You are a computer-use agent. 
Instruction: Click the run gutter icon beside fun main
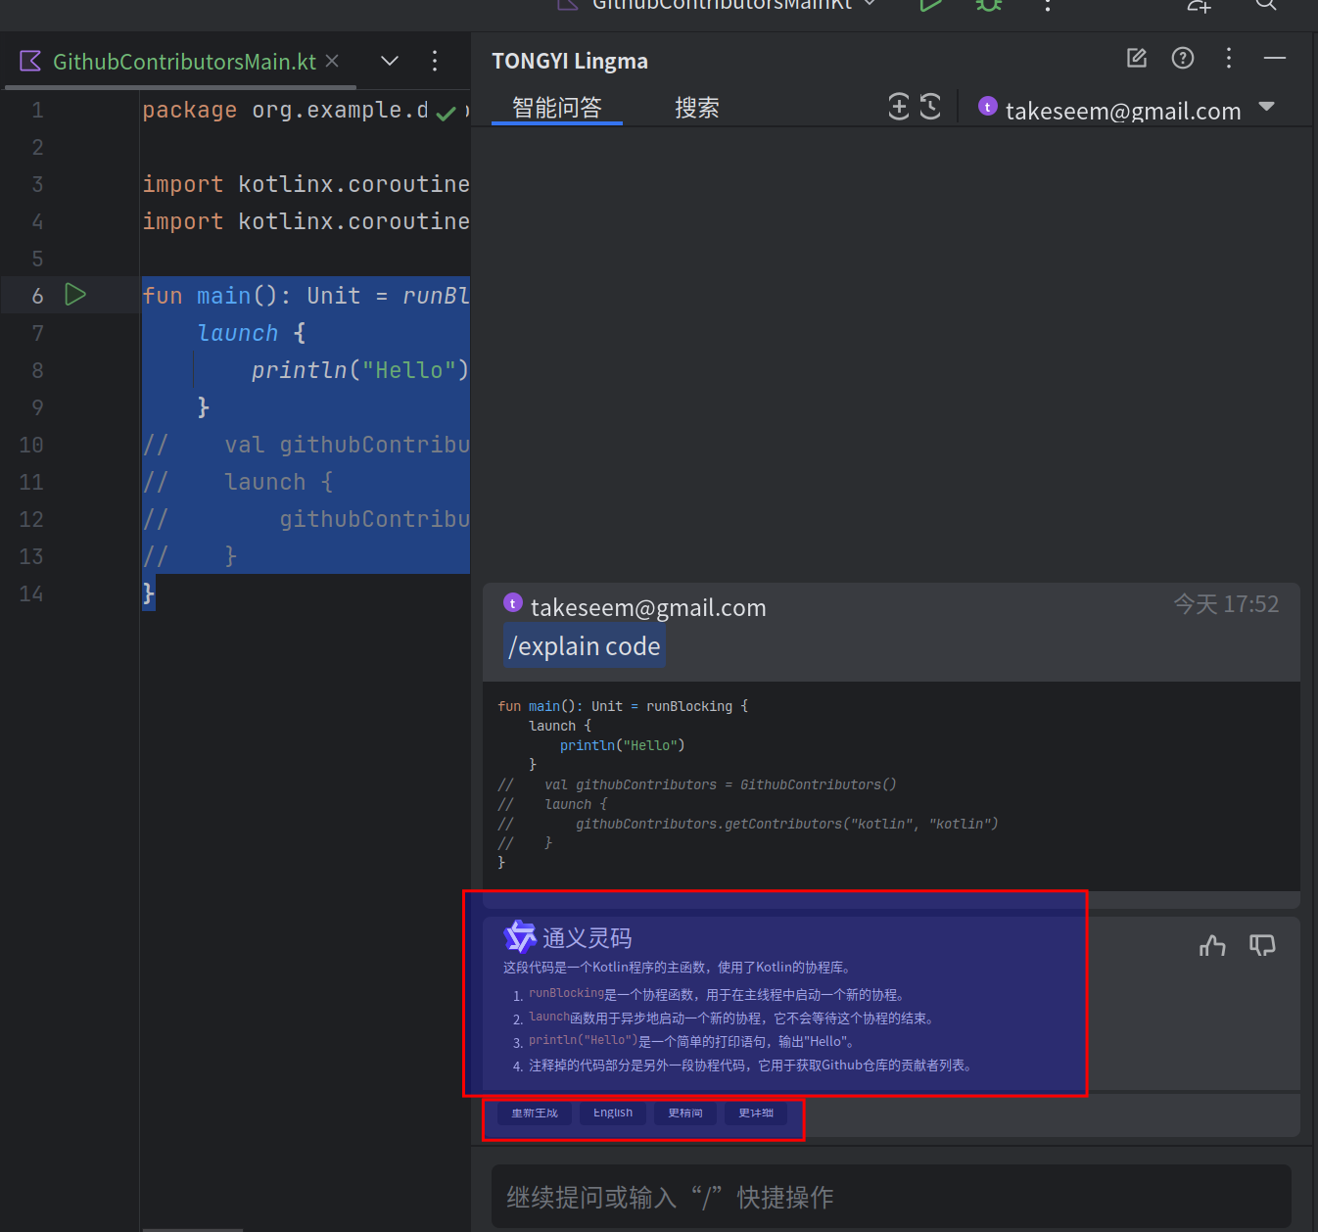tap(75, 294)
